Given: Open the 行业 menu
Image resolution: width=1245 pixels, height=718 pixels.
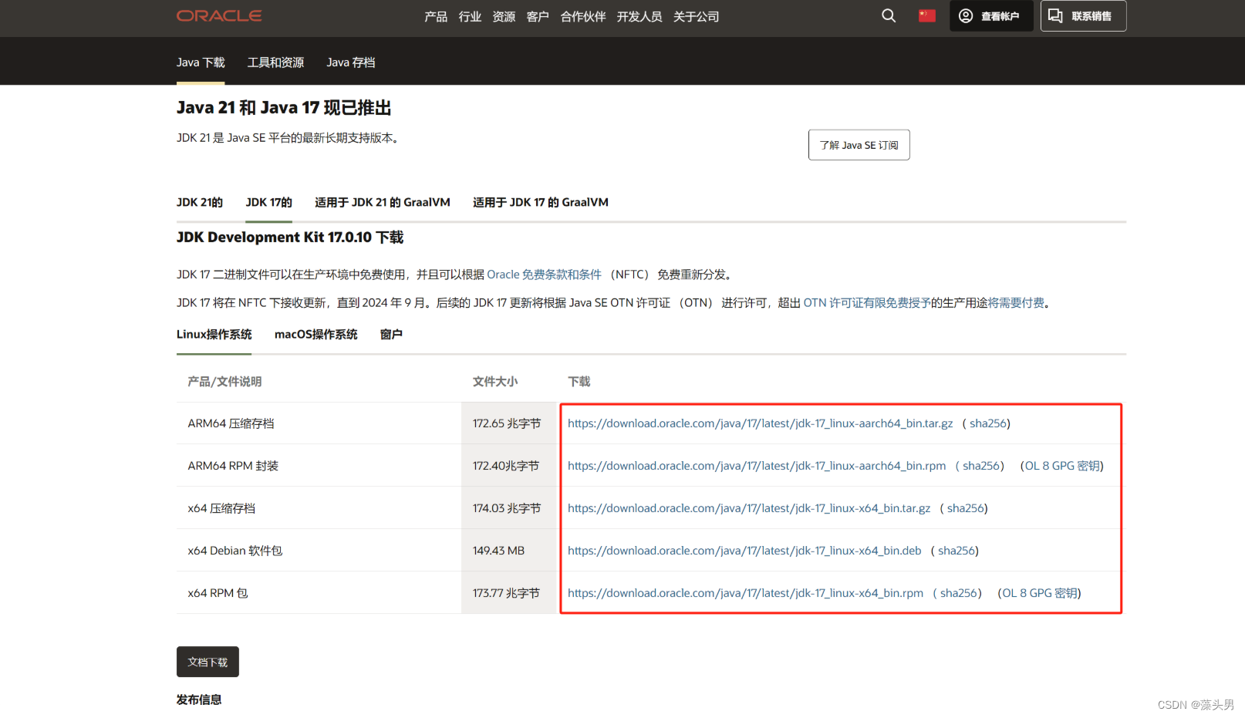Looking at the screenshot, I should point(470,17).
